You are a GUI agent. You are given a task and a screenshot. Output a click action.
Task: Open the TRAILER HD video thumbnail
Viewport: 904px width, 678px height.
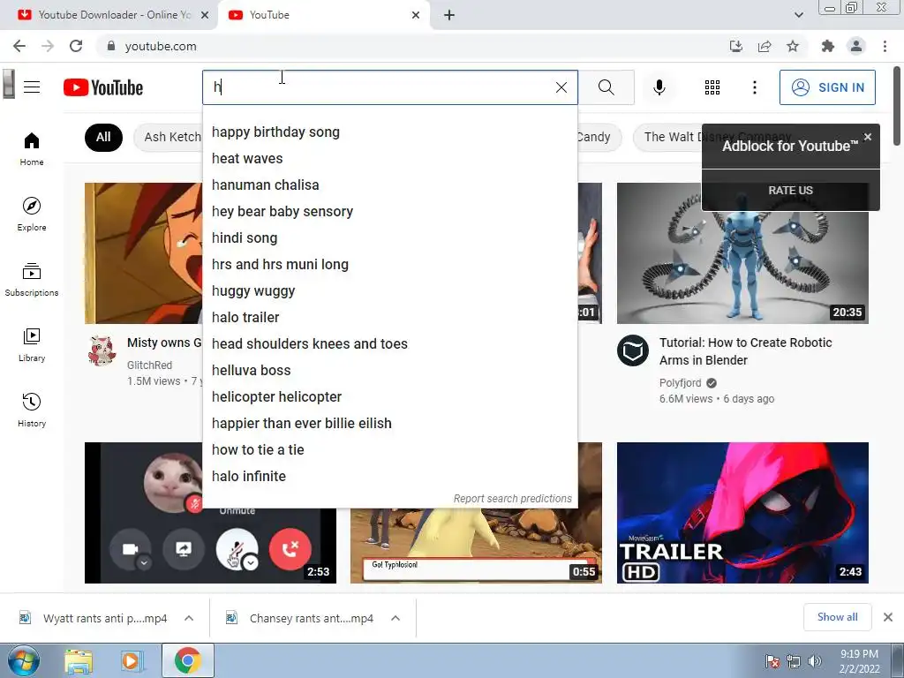pyautogui.click(x=742, y=513)
